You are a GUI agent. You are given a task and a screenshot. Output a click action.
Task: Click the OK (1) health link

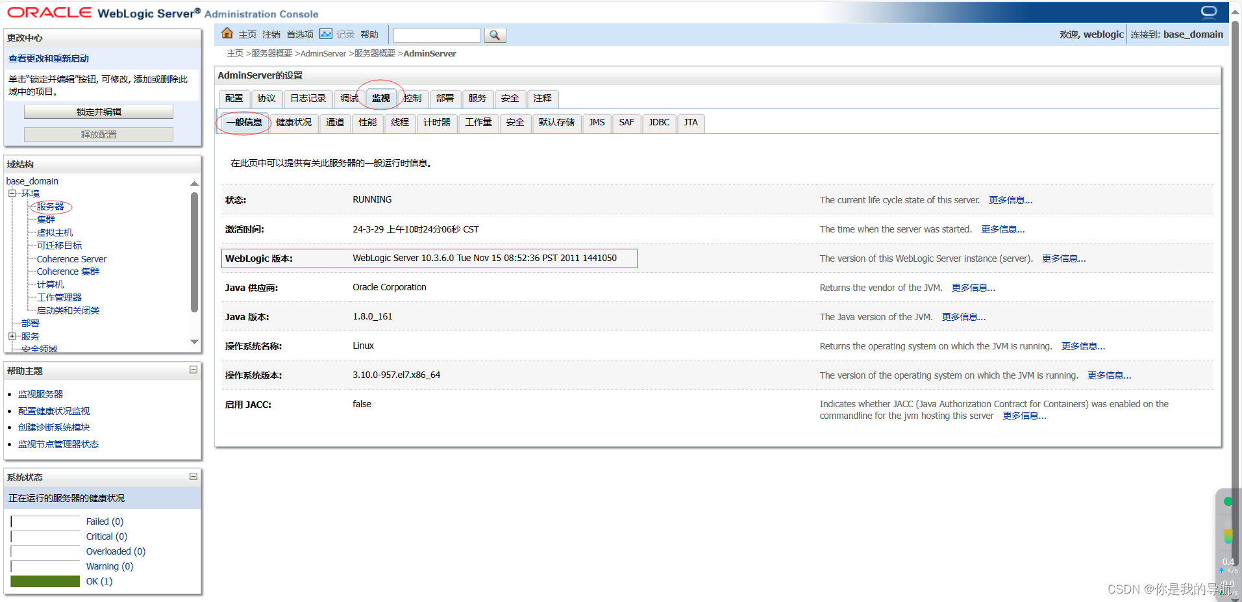99,581
